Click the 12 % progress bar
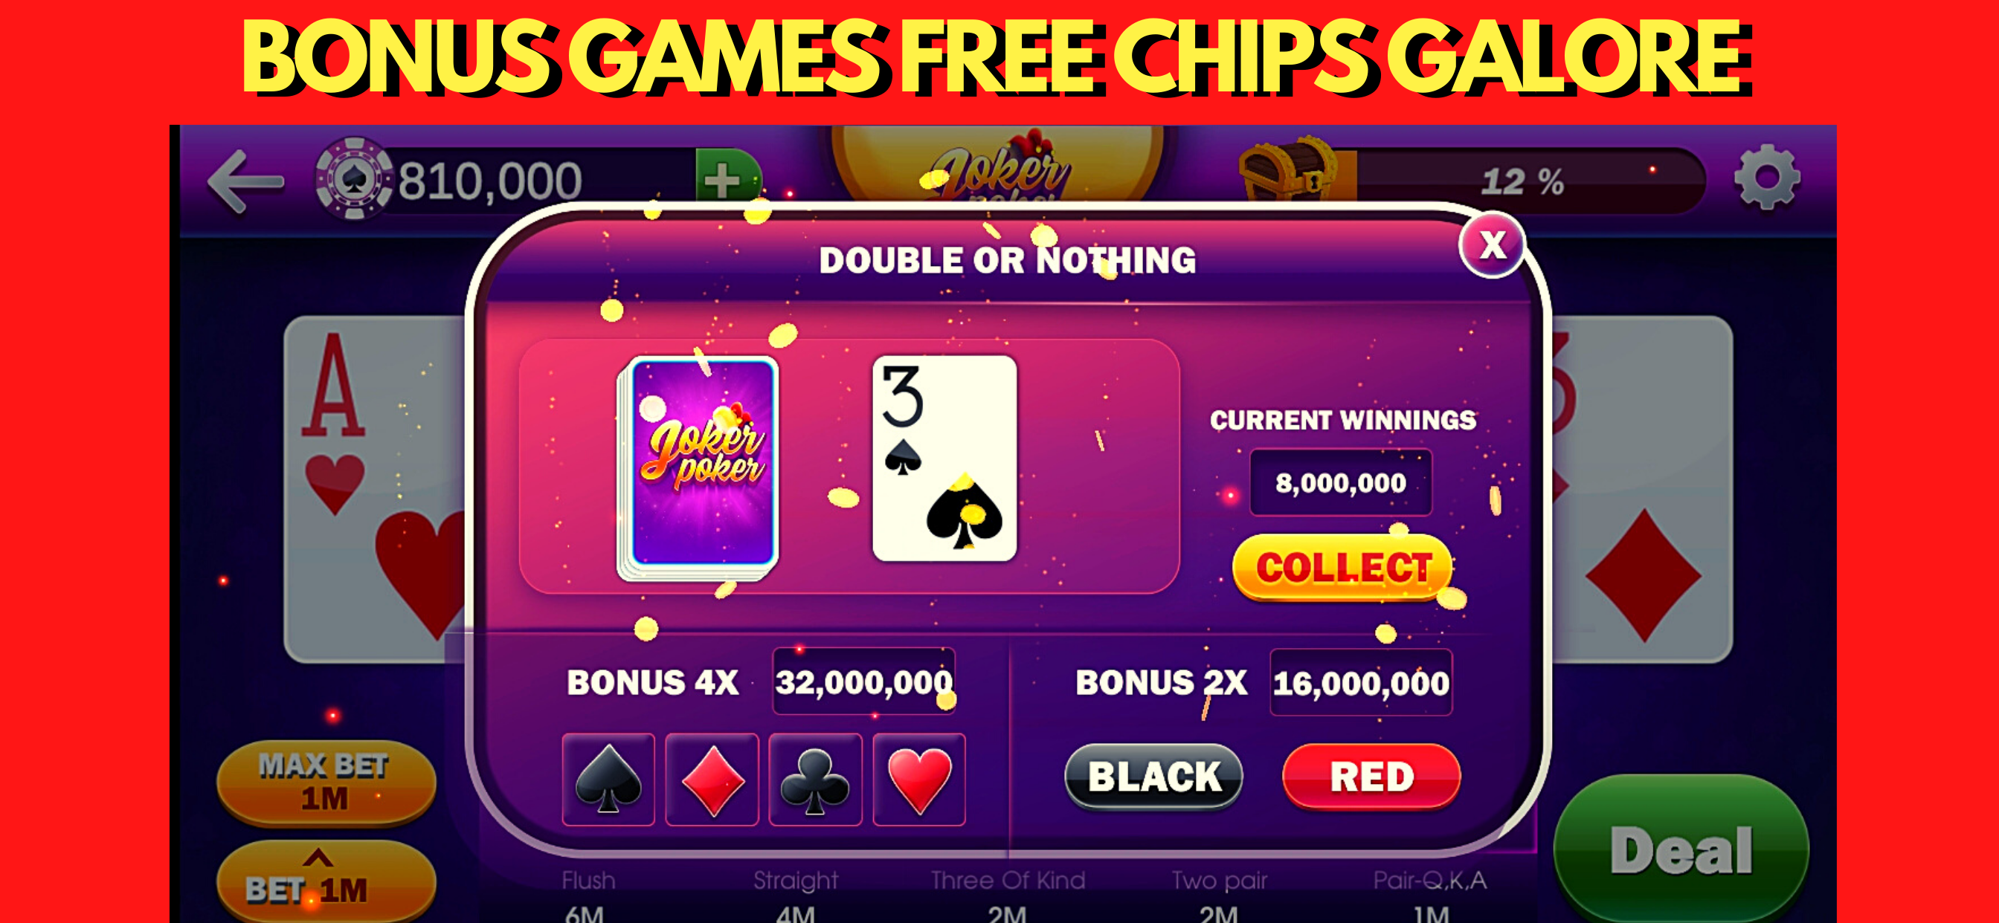The height and width of the screenshot is (923, 1999). (x=1521, y=181)
